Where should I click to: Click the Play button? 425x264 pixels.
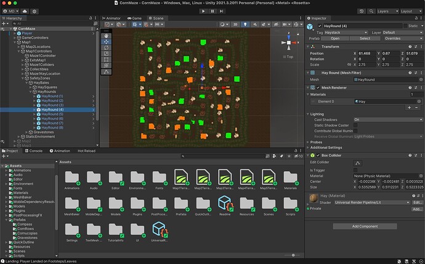pos(203,11)
